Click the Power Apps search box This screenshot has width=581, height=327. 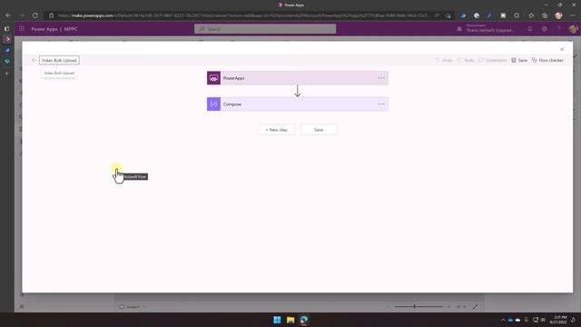(x=265, y=29)
